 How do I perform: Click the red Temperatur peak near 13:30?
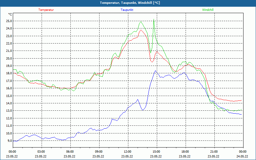point(141,30)
